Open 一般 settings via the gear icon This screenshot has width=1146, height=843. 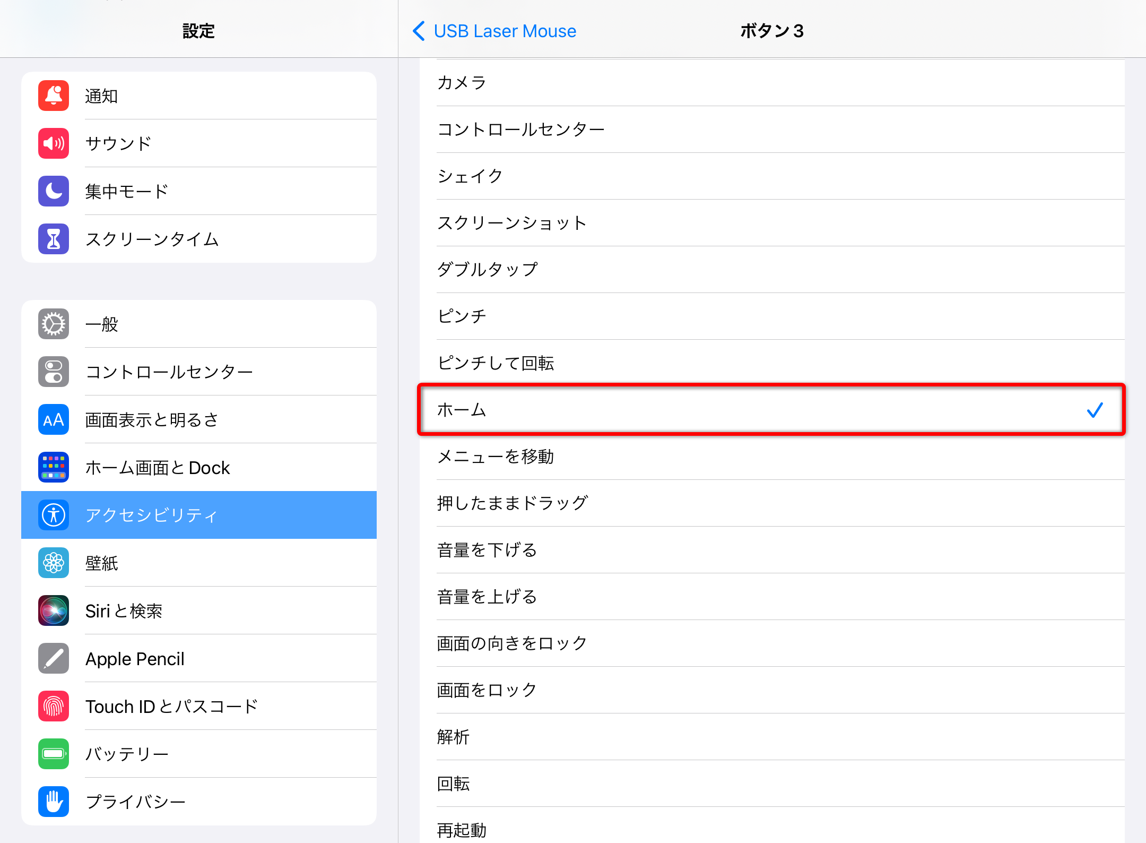coord(53,324)
